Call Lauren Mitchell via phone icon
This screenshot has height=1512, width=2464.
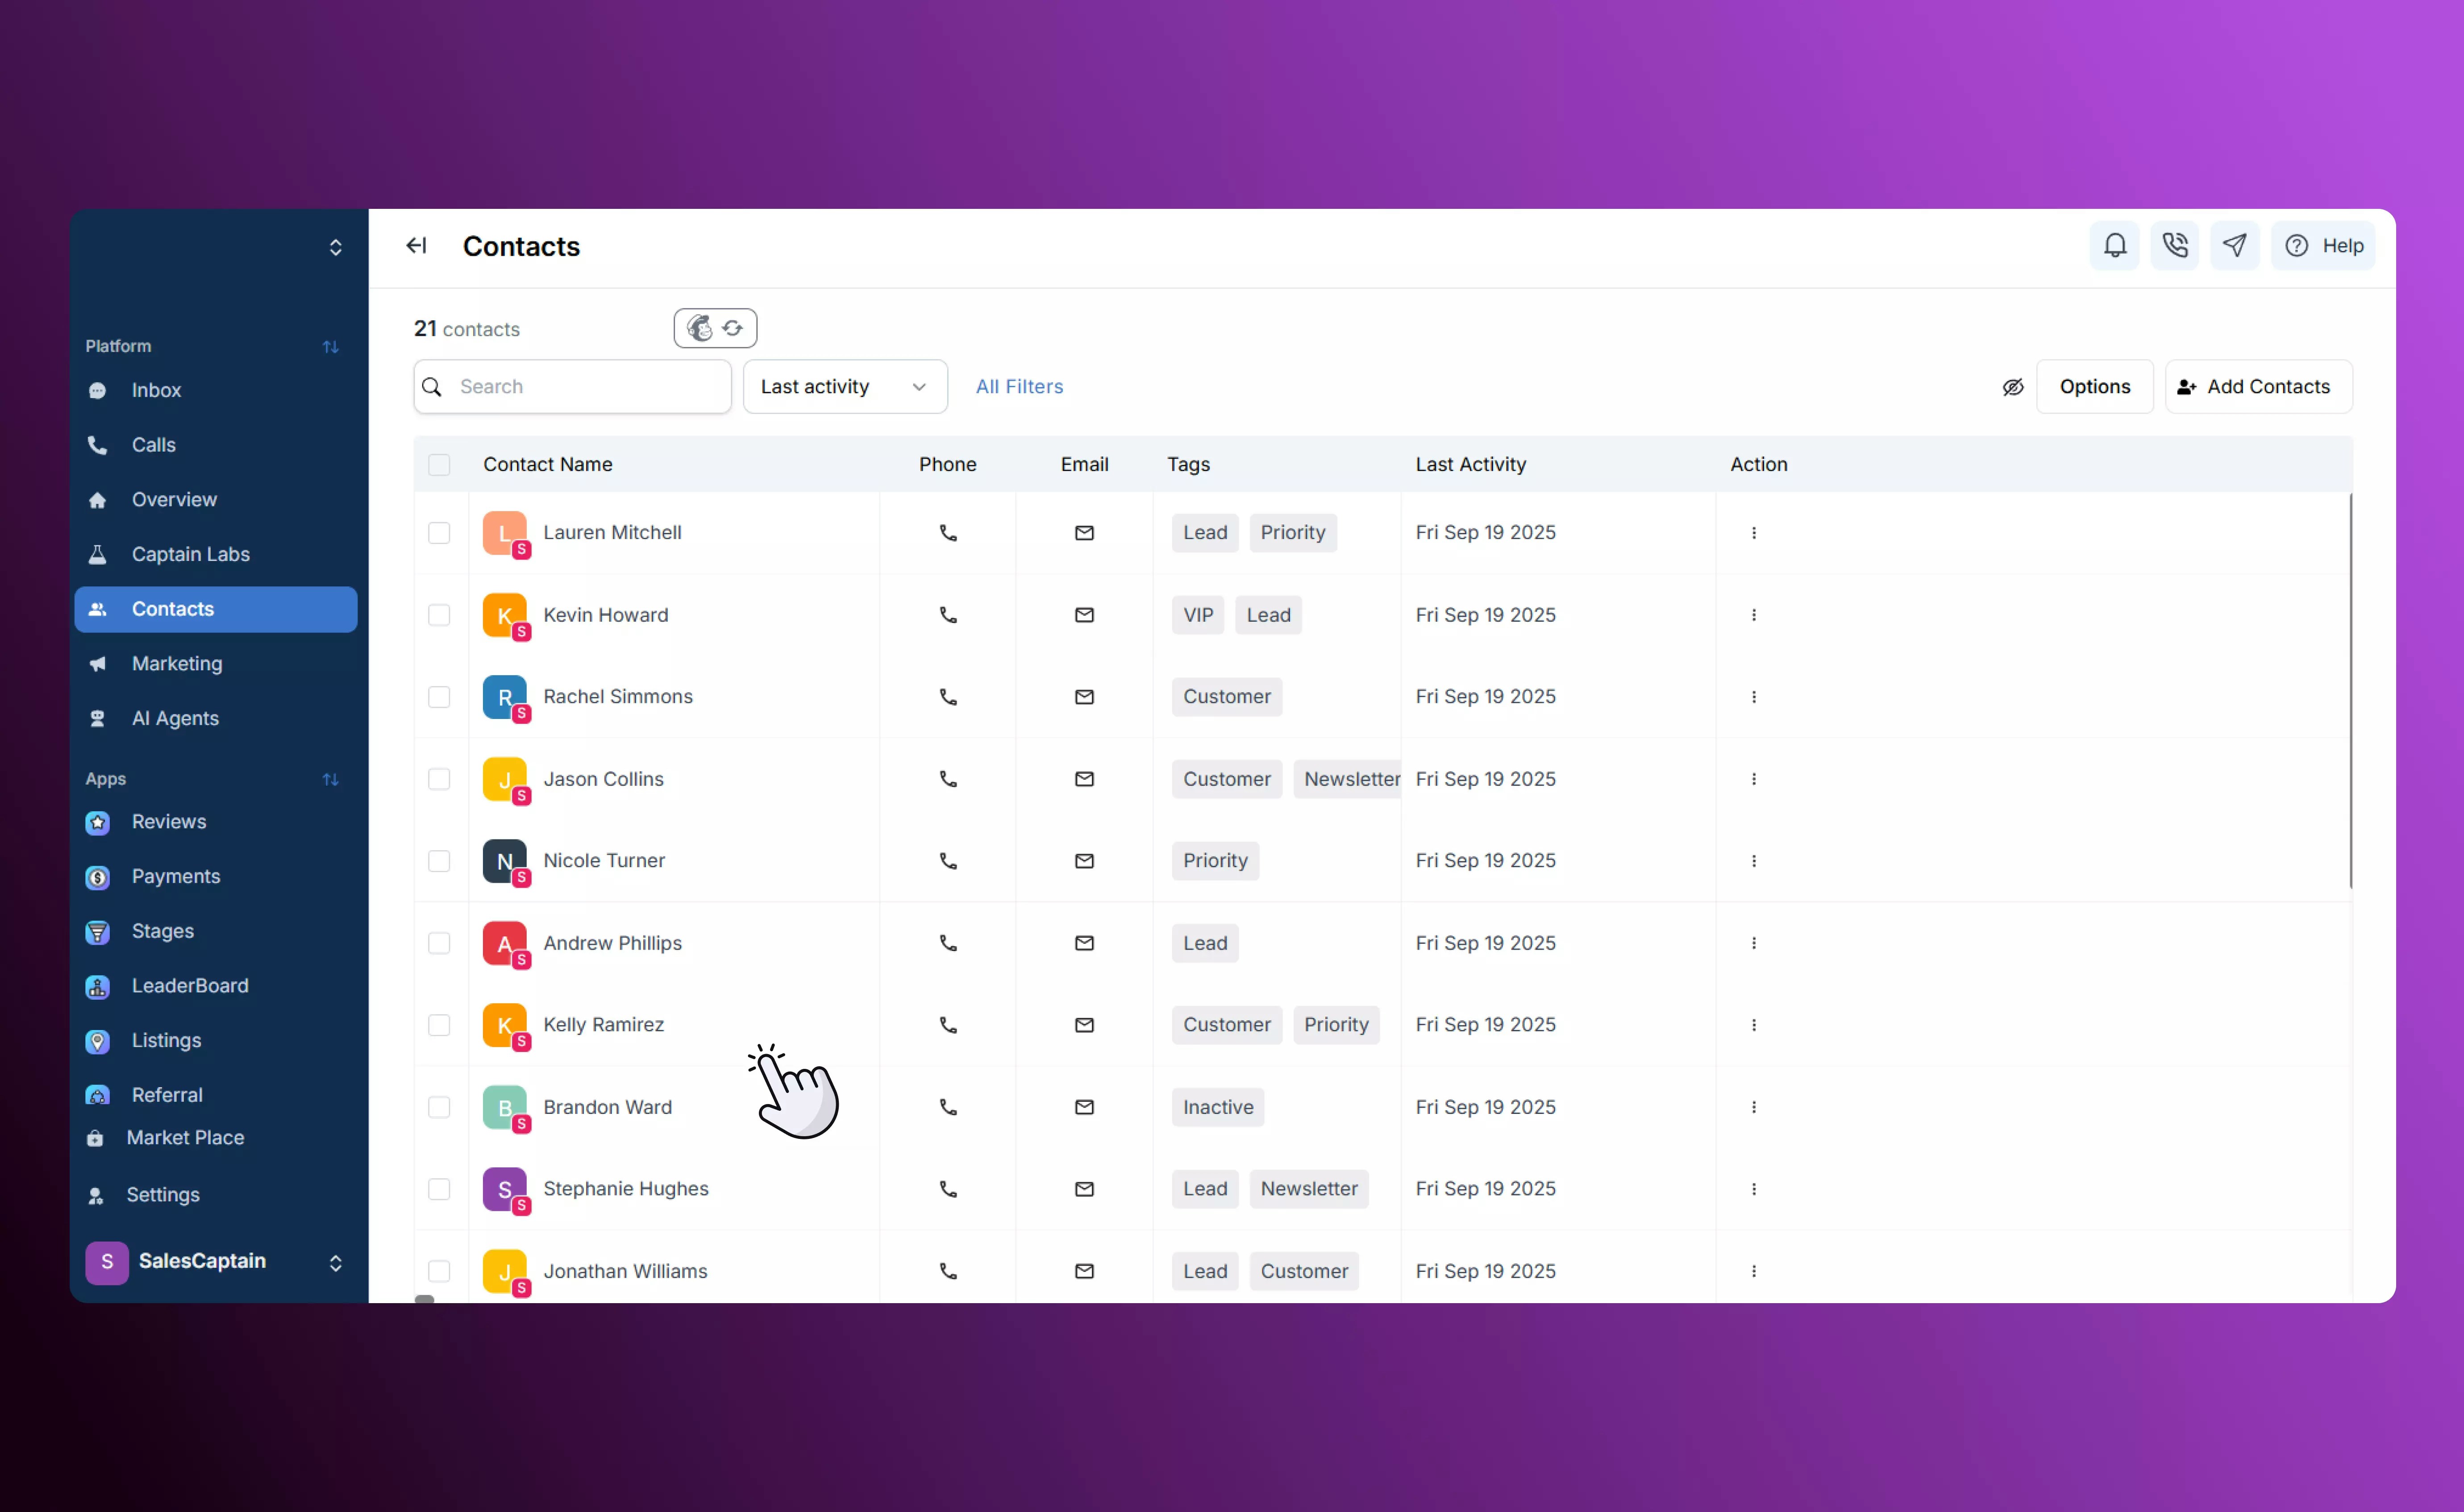pos(948,533)
